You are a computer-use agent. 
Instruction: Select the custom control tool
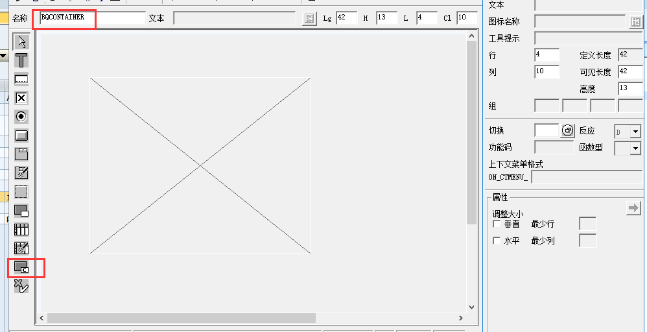[x=21, y=267]
